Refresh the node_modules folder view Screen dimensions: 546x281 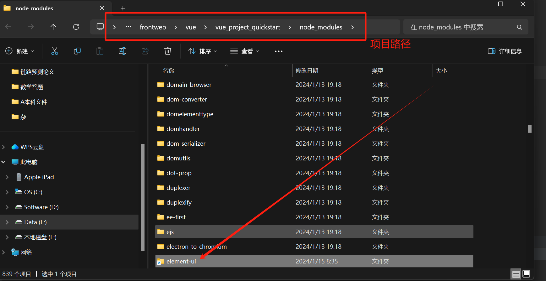(76, 27)
